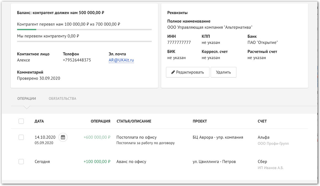The width and height of the screenshot is (320, 186).
Task: Click the outgoing payments progress bar
Action: [x=84, y=41]
